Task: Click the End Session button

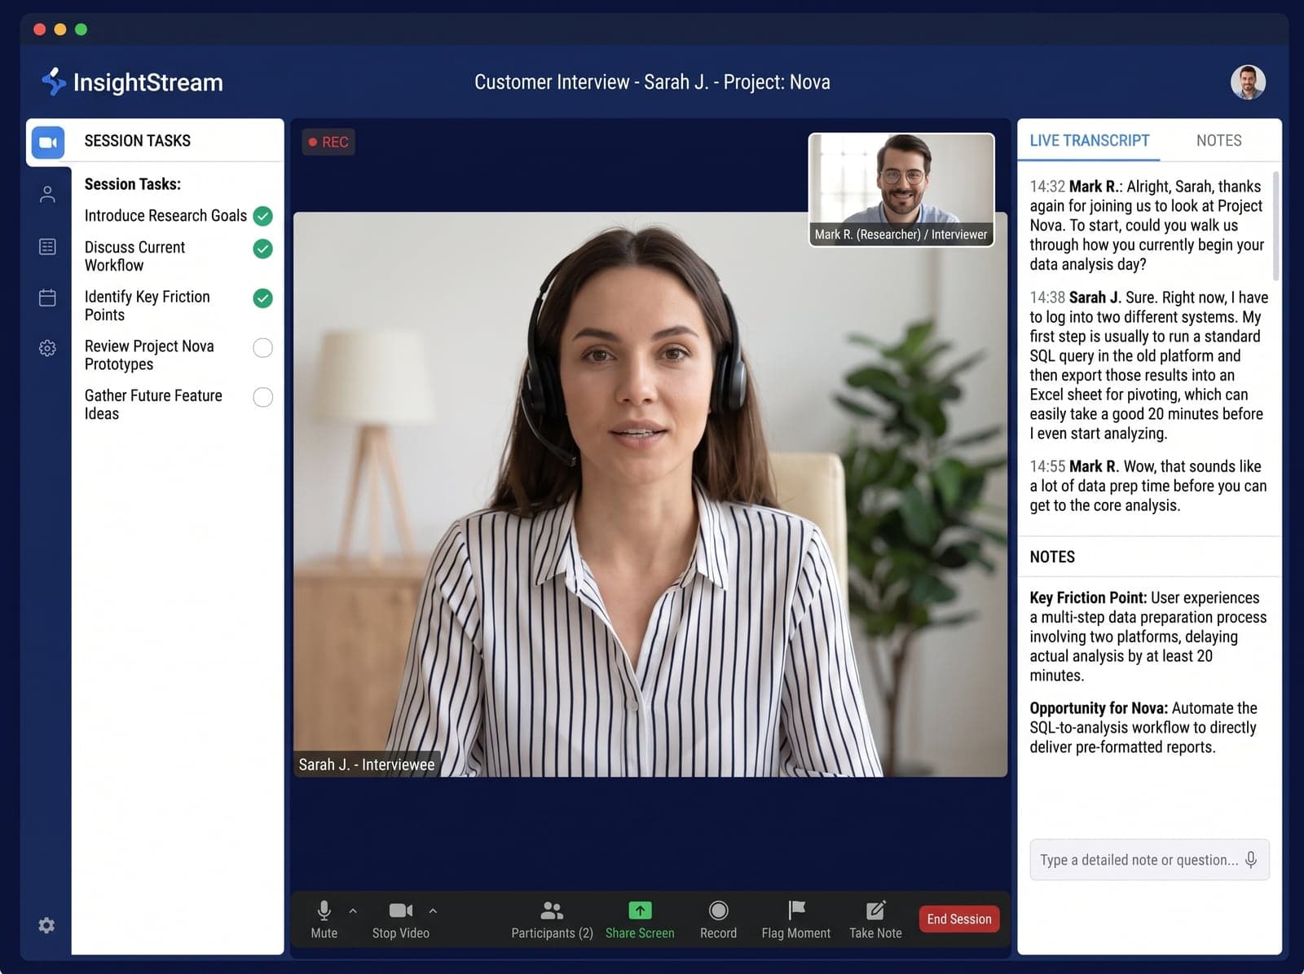Action: [959, 919]
